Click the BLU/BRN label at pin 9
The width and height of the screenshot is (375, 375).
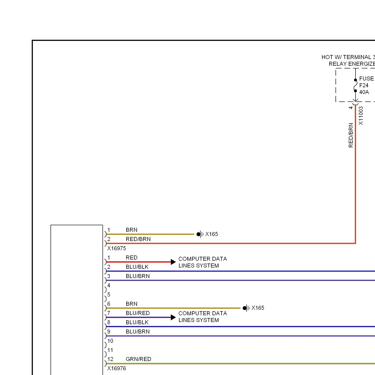[x=138, y=331]
